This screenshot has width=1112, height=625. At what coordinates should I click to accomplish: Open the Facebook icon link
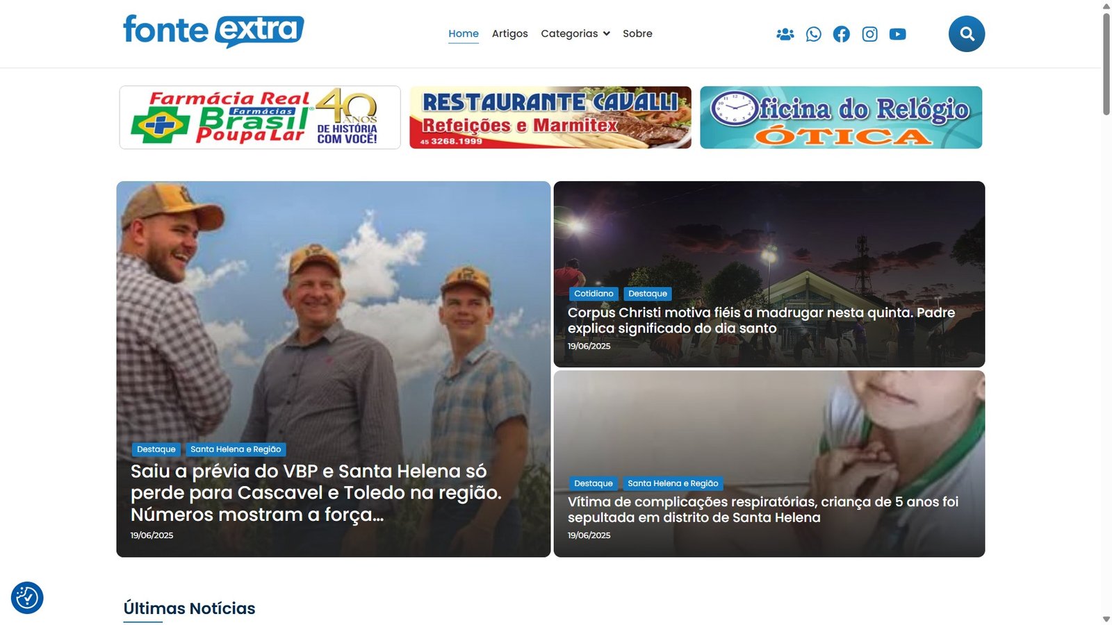pos(842,34)
